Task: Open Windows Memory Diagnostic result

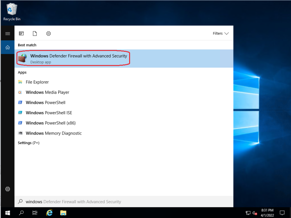Action: (124, 133)
